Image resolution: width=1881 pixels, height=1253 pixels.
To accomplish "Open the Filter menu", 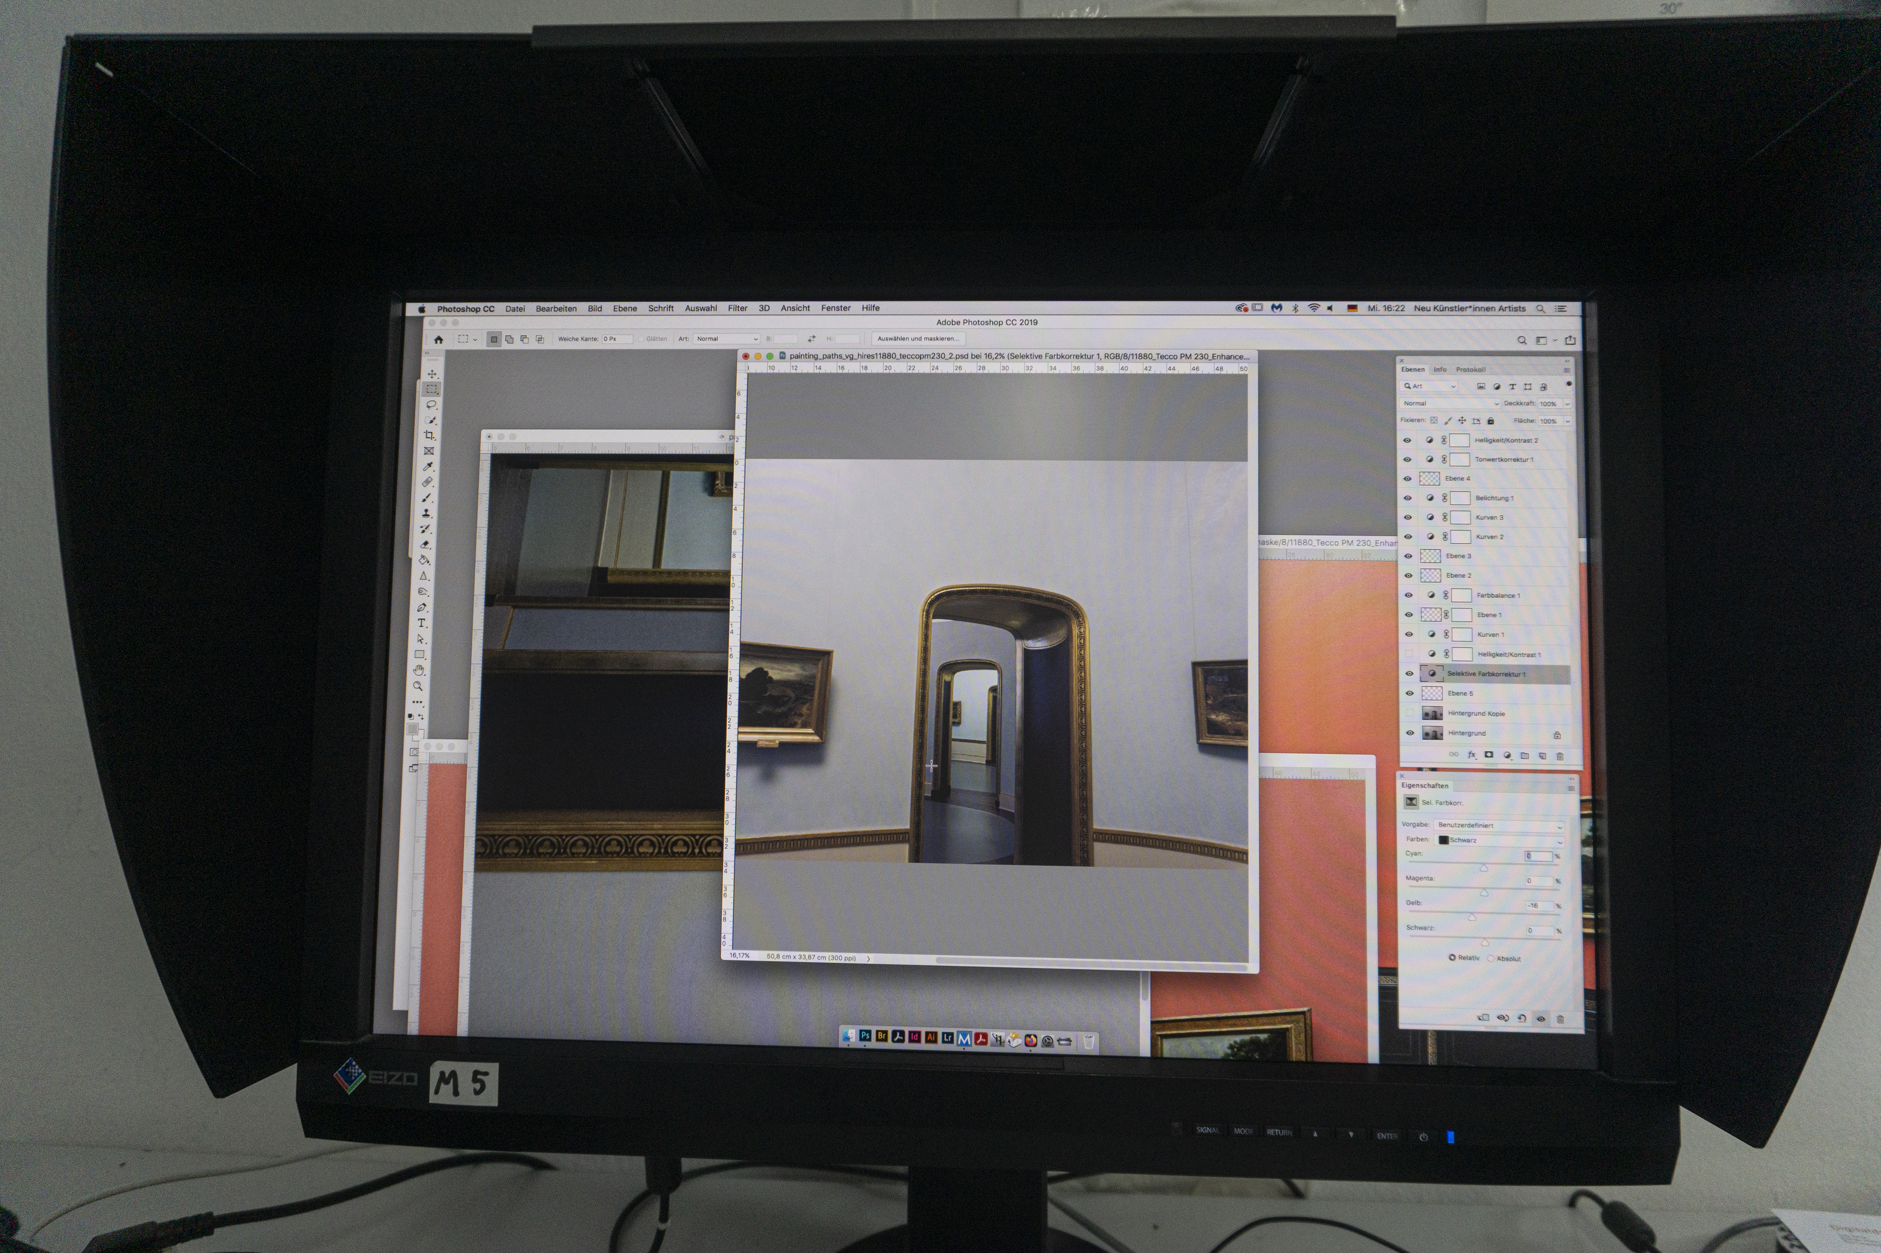I will click(737, 308).
